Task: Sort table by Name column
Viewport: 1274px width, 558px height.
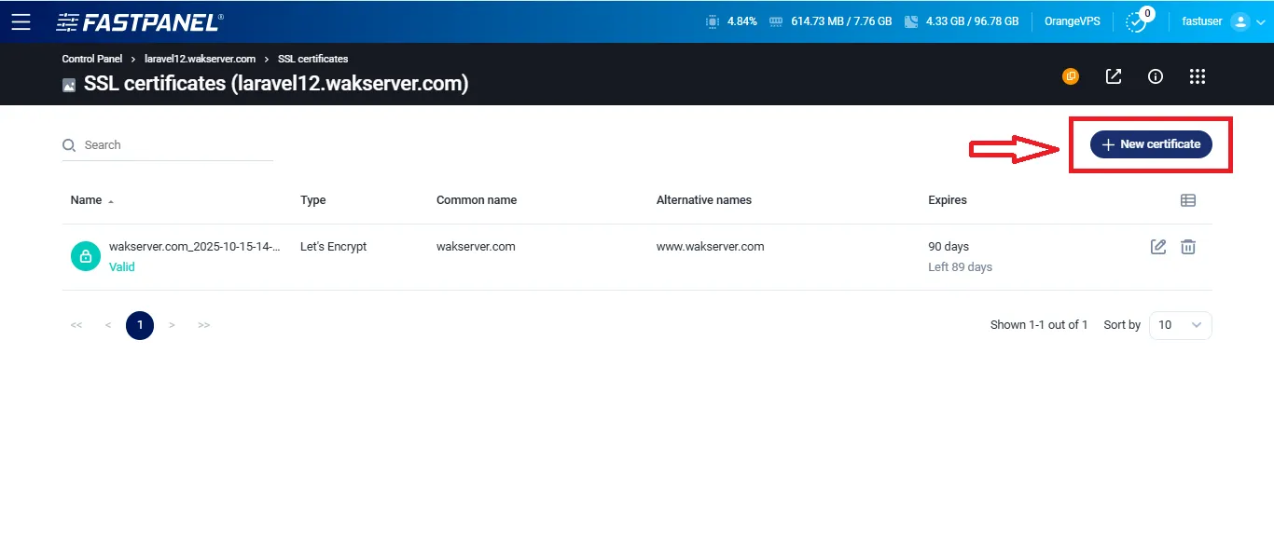Action: [87, 200]
